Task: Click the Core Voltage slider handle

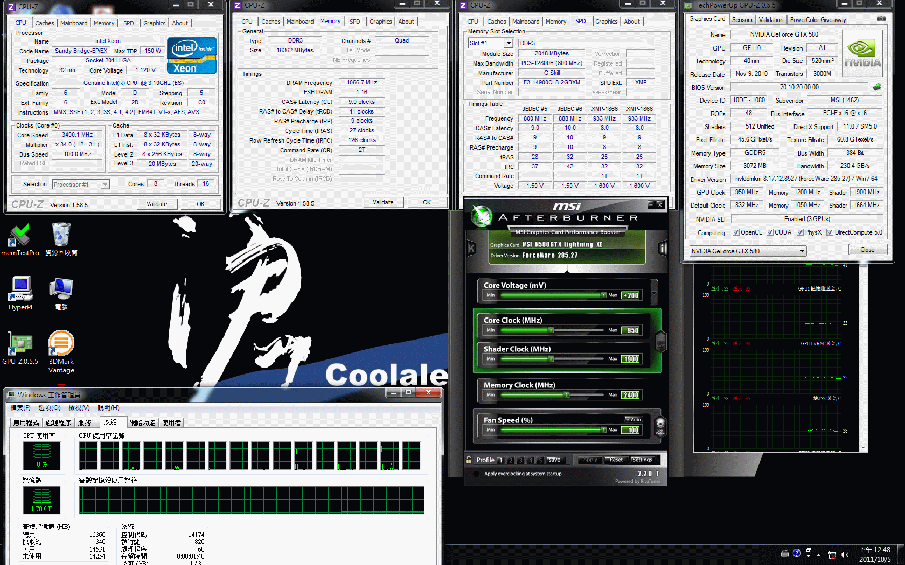Action: (x=604, y=295)
